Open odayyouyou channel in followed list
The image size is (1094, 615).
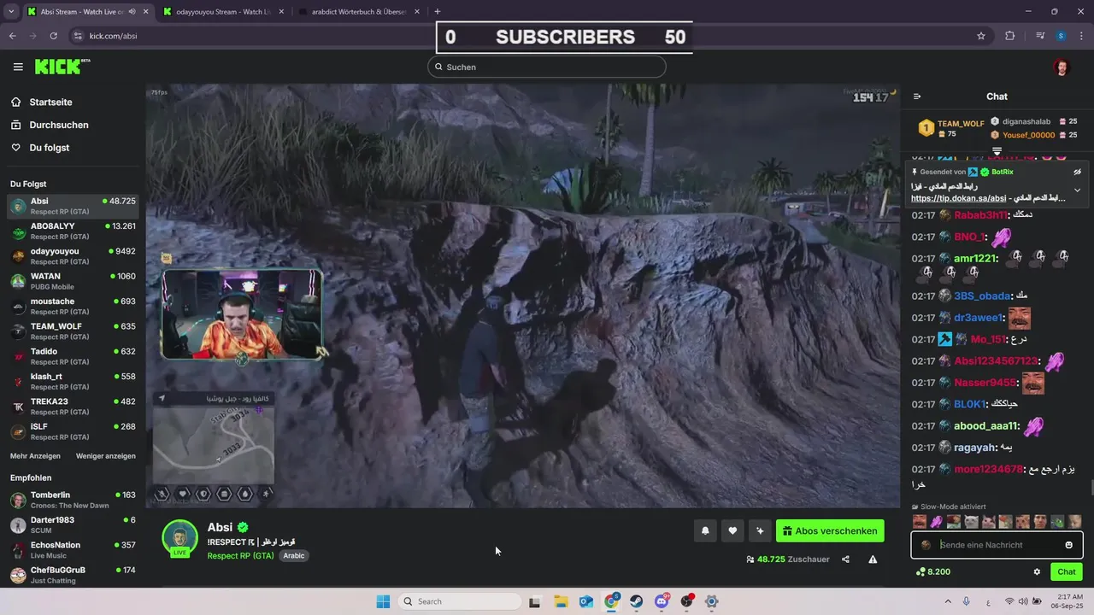pos(74,255)
